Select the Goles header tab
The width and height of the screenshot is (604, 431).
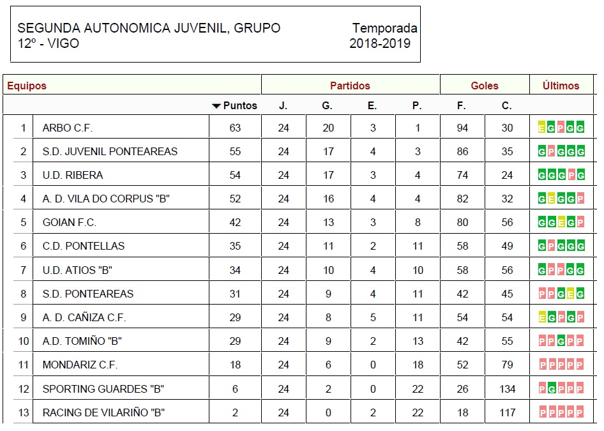[485, 85]
